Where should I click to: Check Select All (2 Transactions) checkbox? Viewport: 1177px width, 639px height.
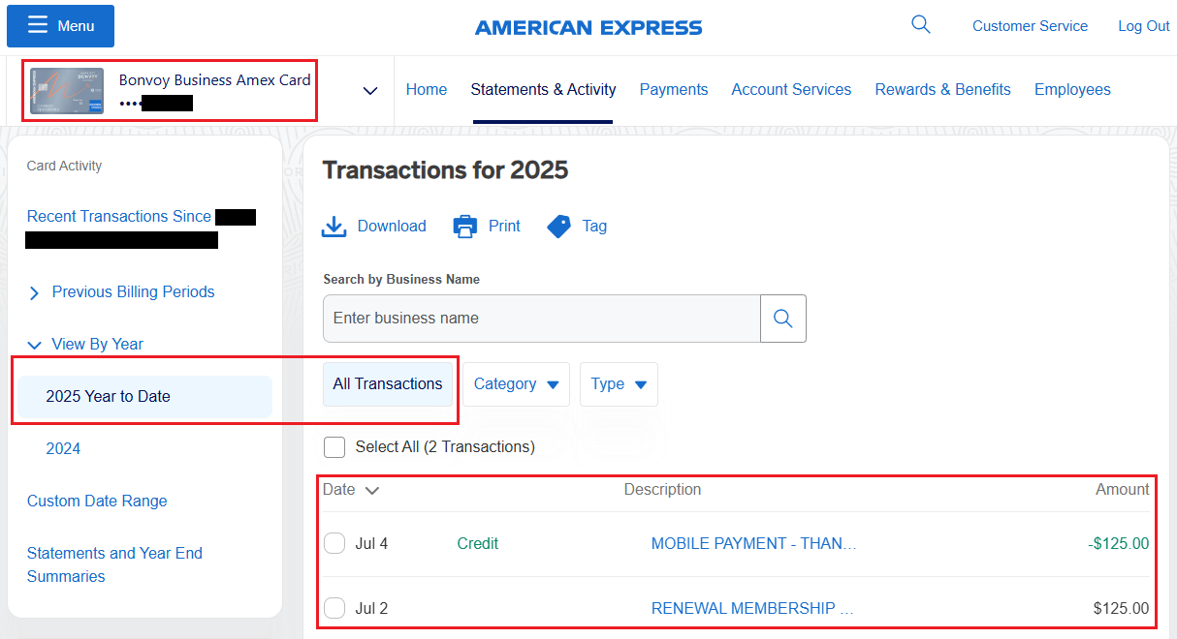[x=334, y=447]
